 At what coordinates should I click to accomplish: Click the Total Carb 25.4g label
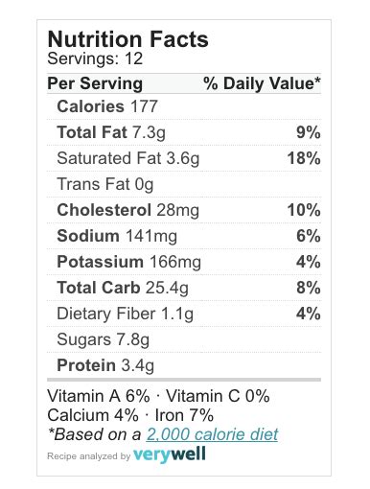(123, 288)
